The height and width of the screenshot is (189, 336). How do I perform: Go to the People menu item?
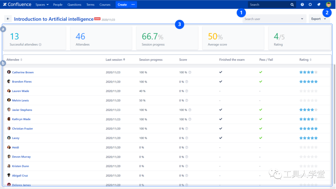pyautogui.click(x=58, y=5)
